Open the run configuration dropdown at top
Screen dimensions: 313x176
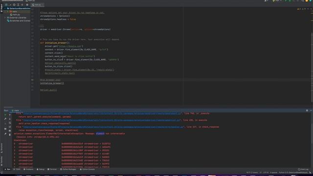click(277, 1)
